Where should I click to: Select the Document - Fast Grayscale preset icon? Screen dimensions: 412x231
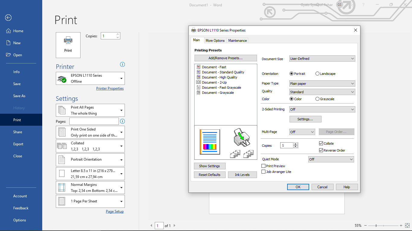198,87
